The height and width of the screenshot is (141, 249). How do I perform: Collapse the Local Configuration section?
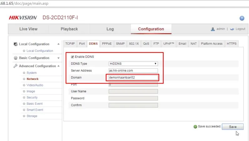coord(58,44)
